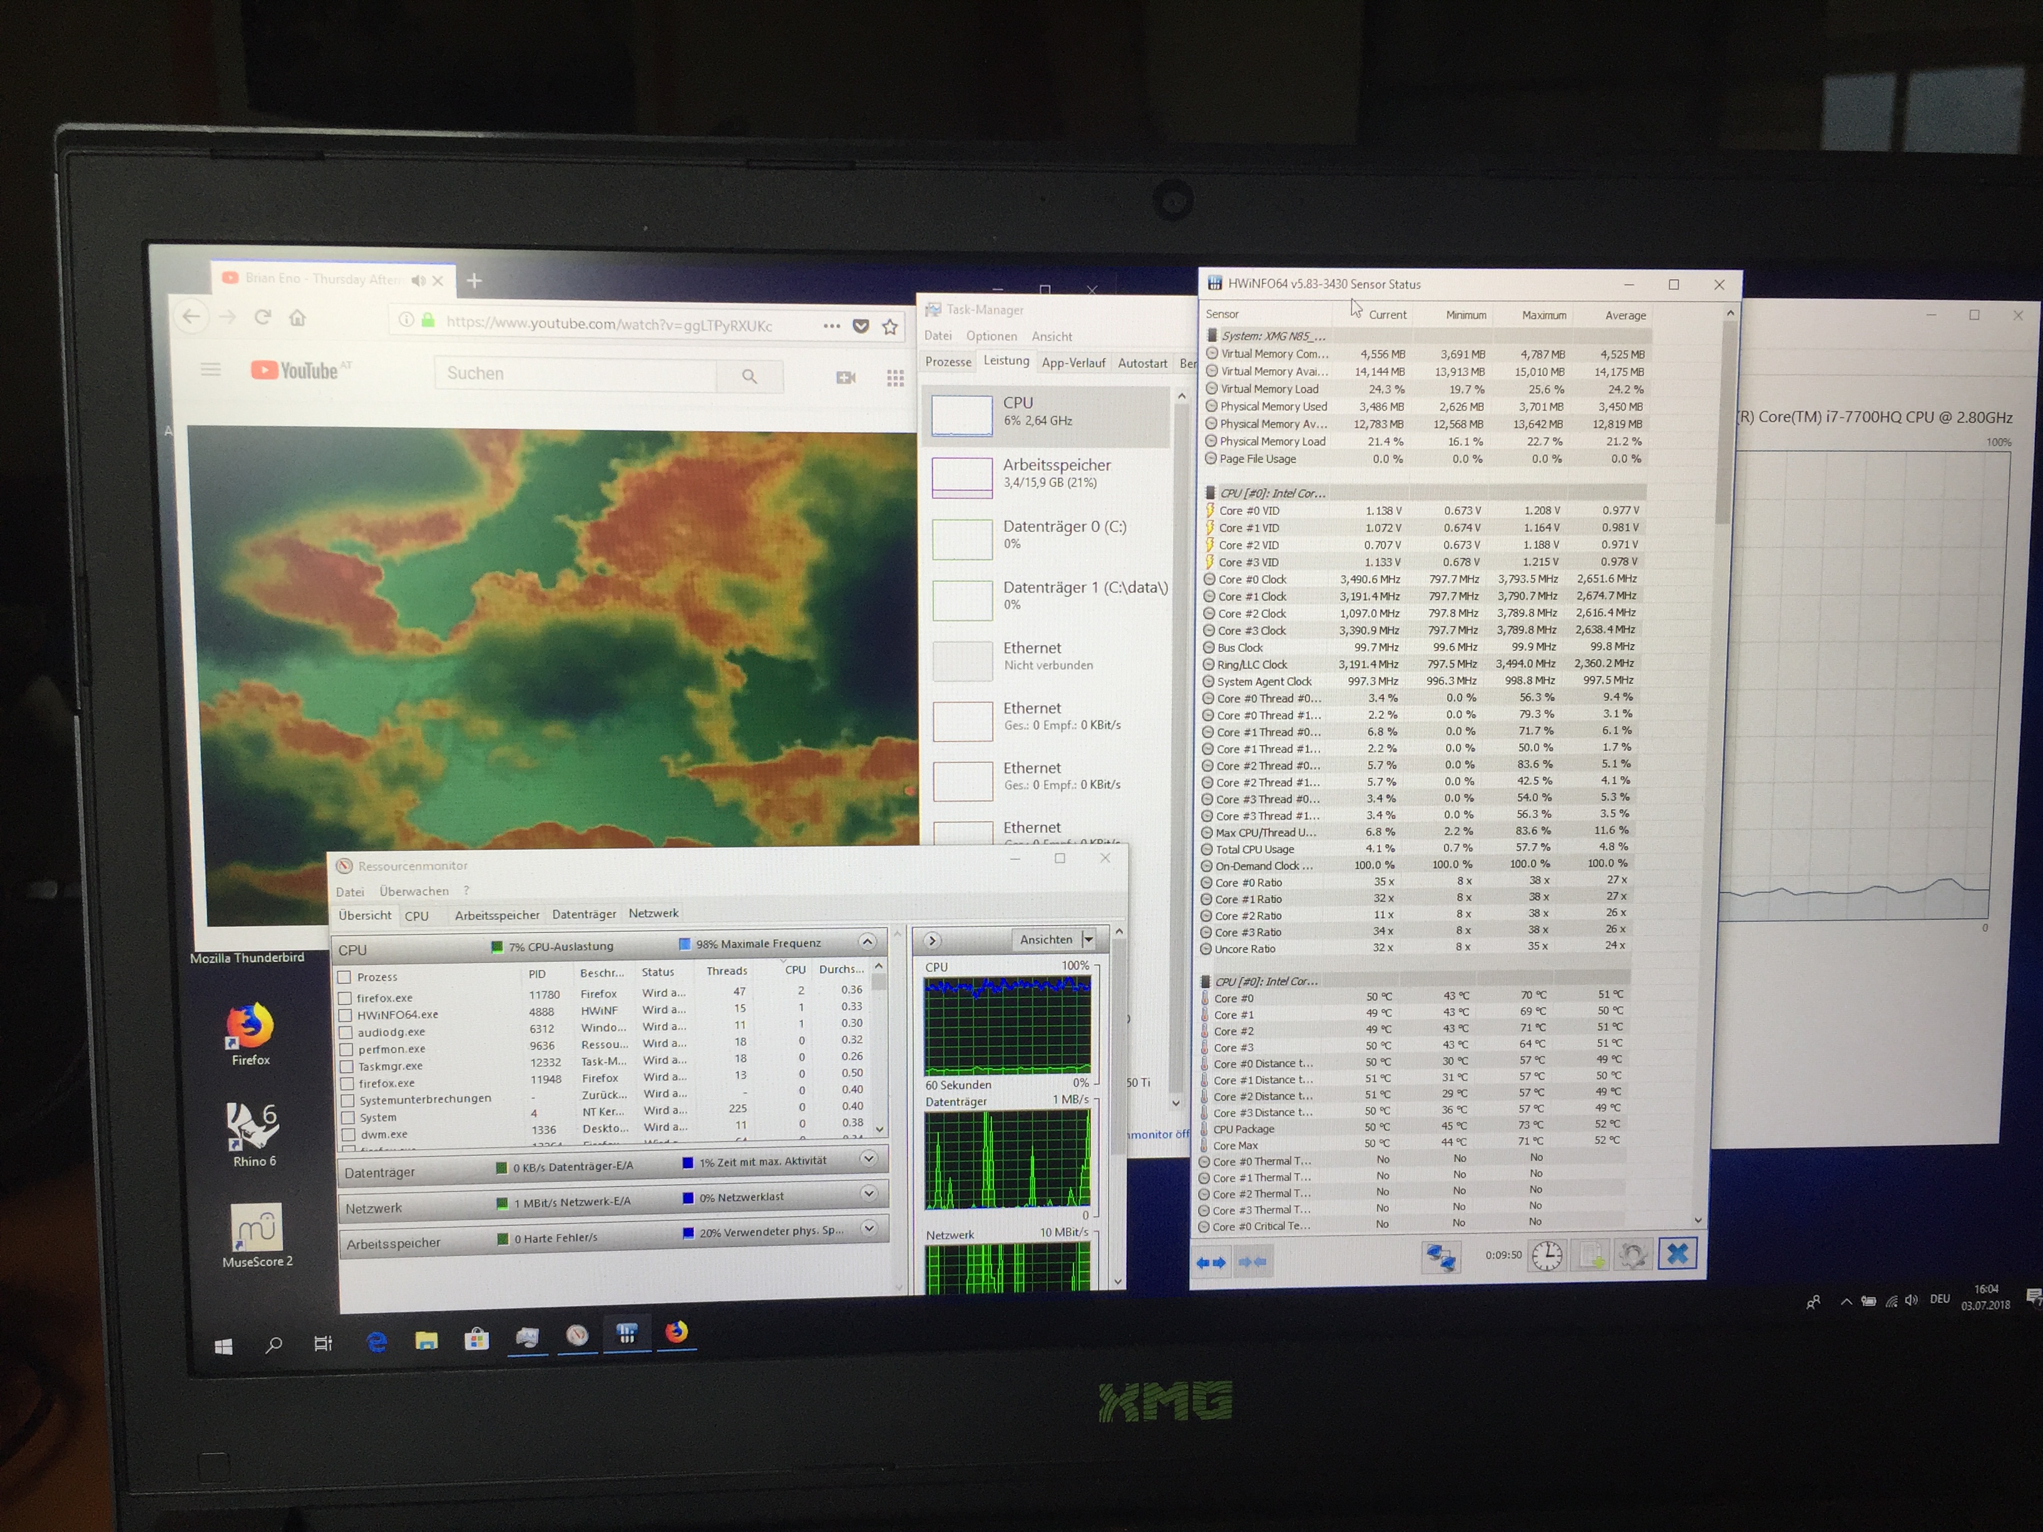Click HWiNFO logging start file icon

coord(1590,1256)
